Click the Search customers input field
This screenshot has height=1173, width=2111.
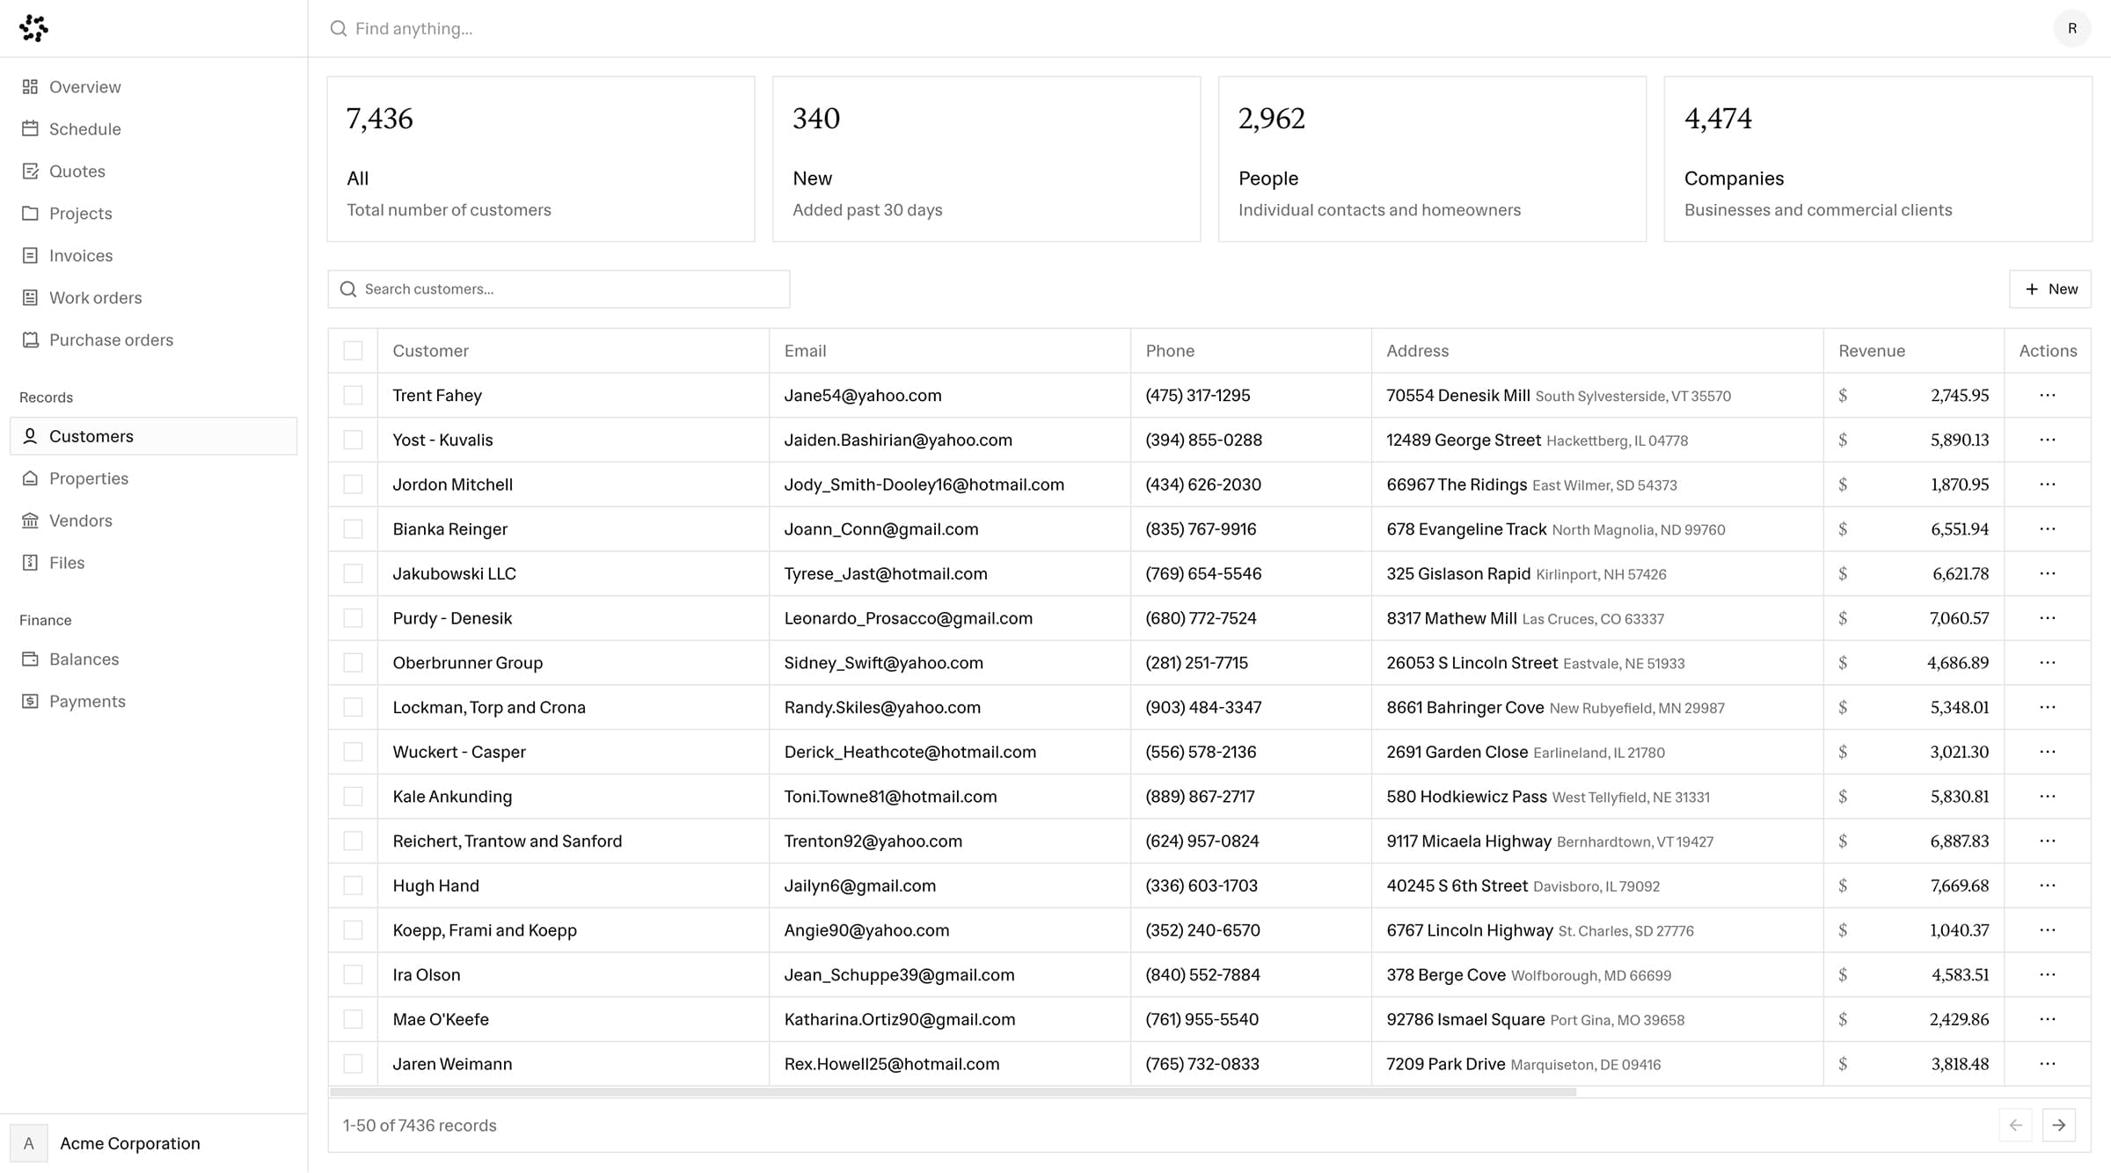tap(559, 288)
